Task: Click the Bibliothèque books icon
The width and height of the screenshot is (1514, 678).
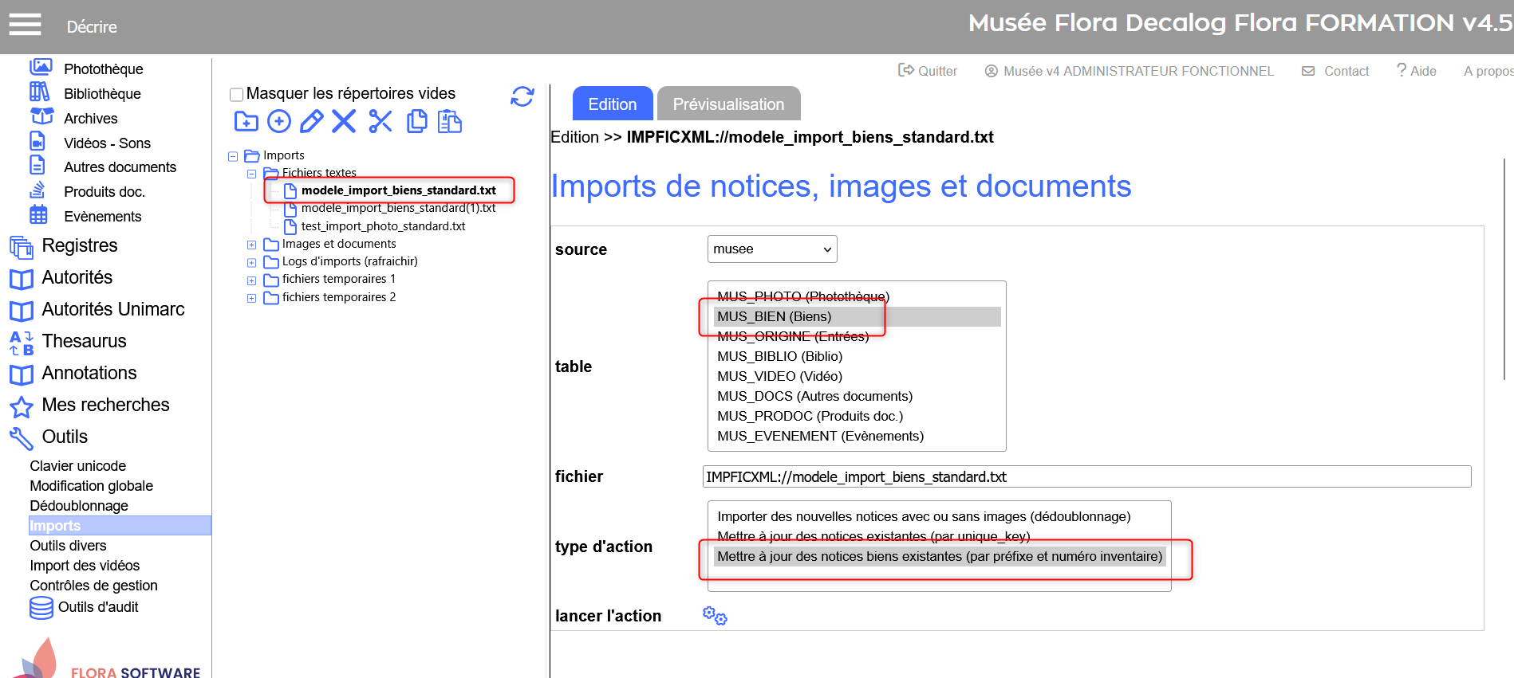Action: point(40,92)
